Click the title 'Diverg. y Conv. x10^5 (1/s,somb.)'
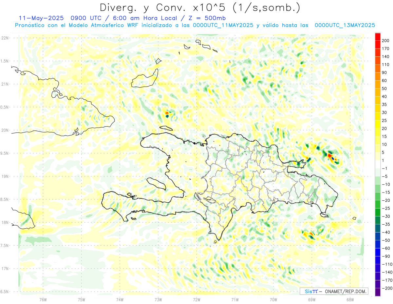The width and height of the screenshot is (393, 304). [x=200, y=8]
